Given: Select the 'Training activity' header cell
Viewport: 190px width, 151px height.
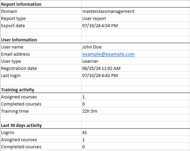Looking at the screenshot, I should click(41, 90).
